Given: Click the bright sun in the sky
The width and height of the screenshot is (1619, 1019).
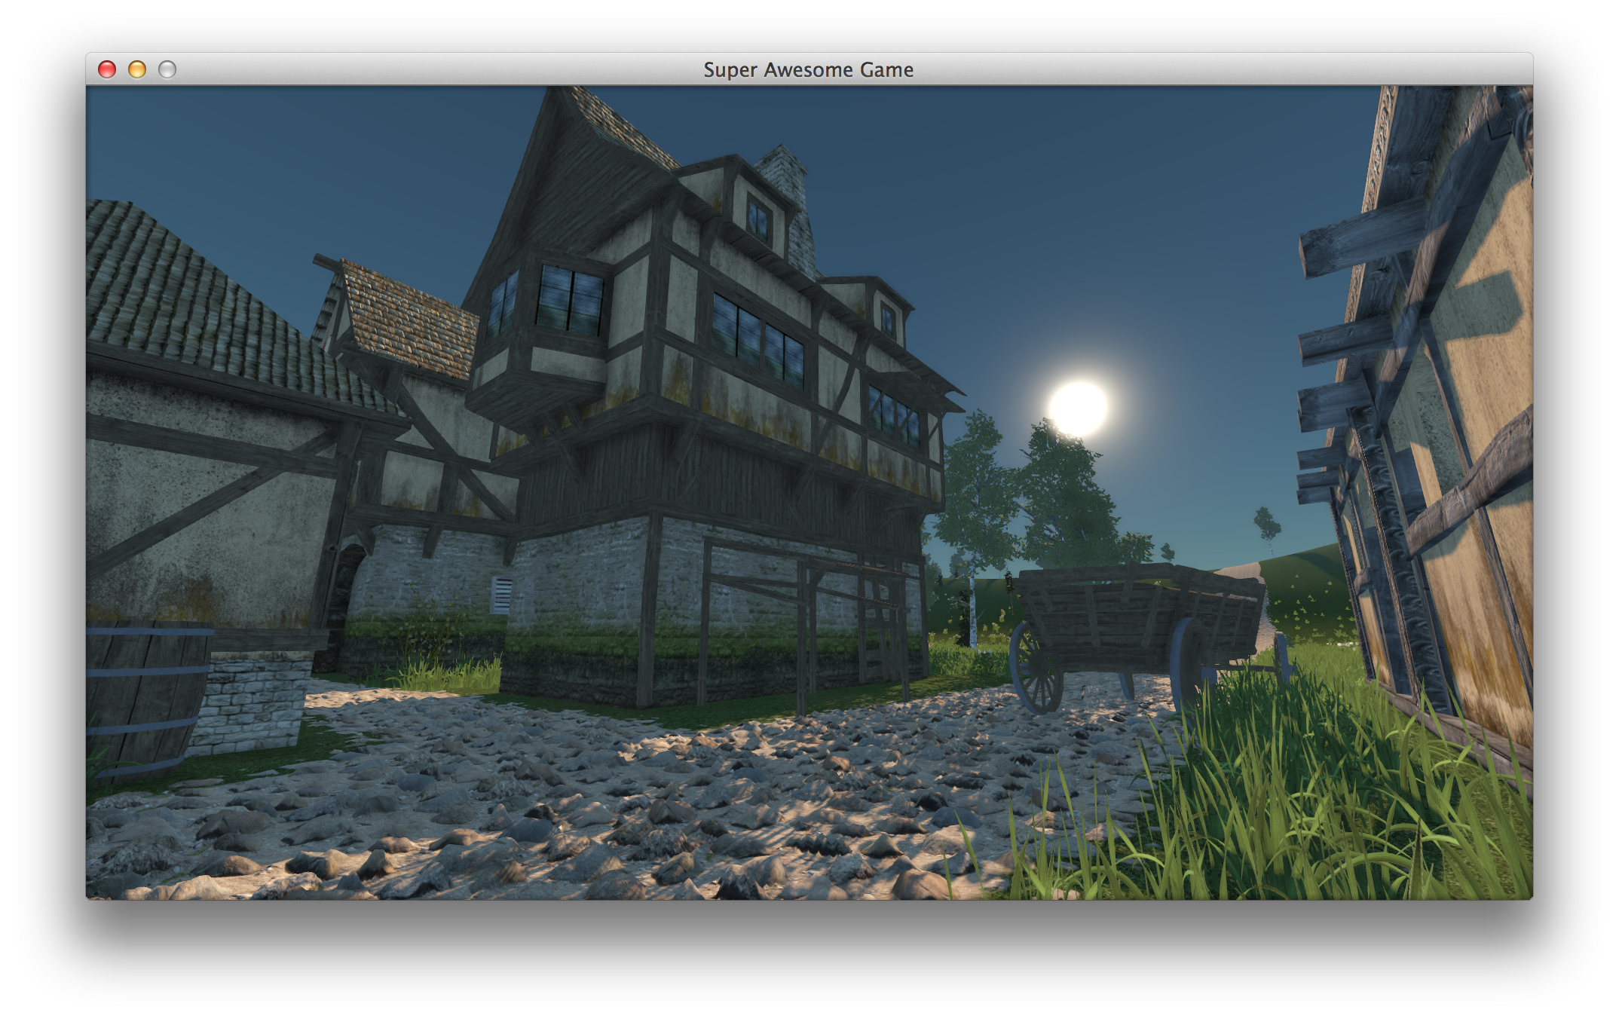Looking at the screenshot, I should click(x=1078, y=408).
